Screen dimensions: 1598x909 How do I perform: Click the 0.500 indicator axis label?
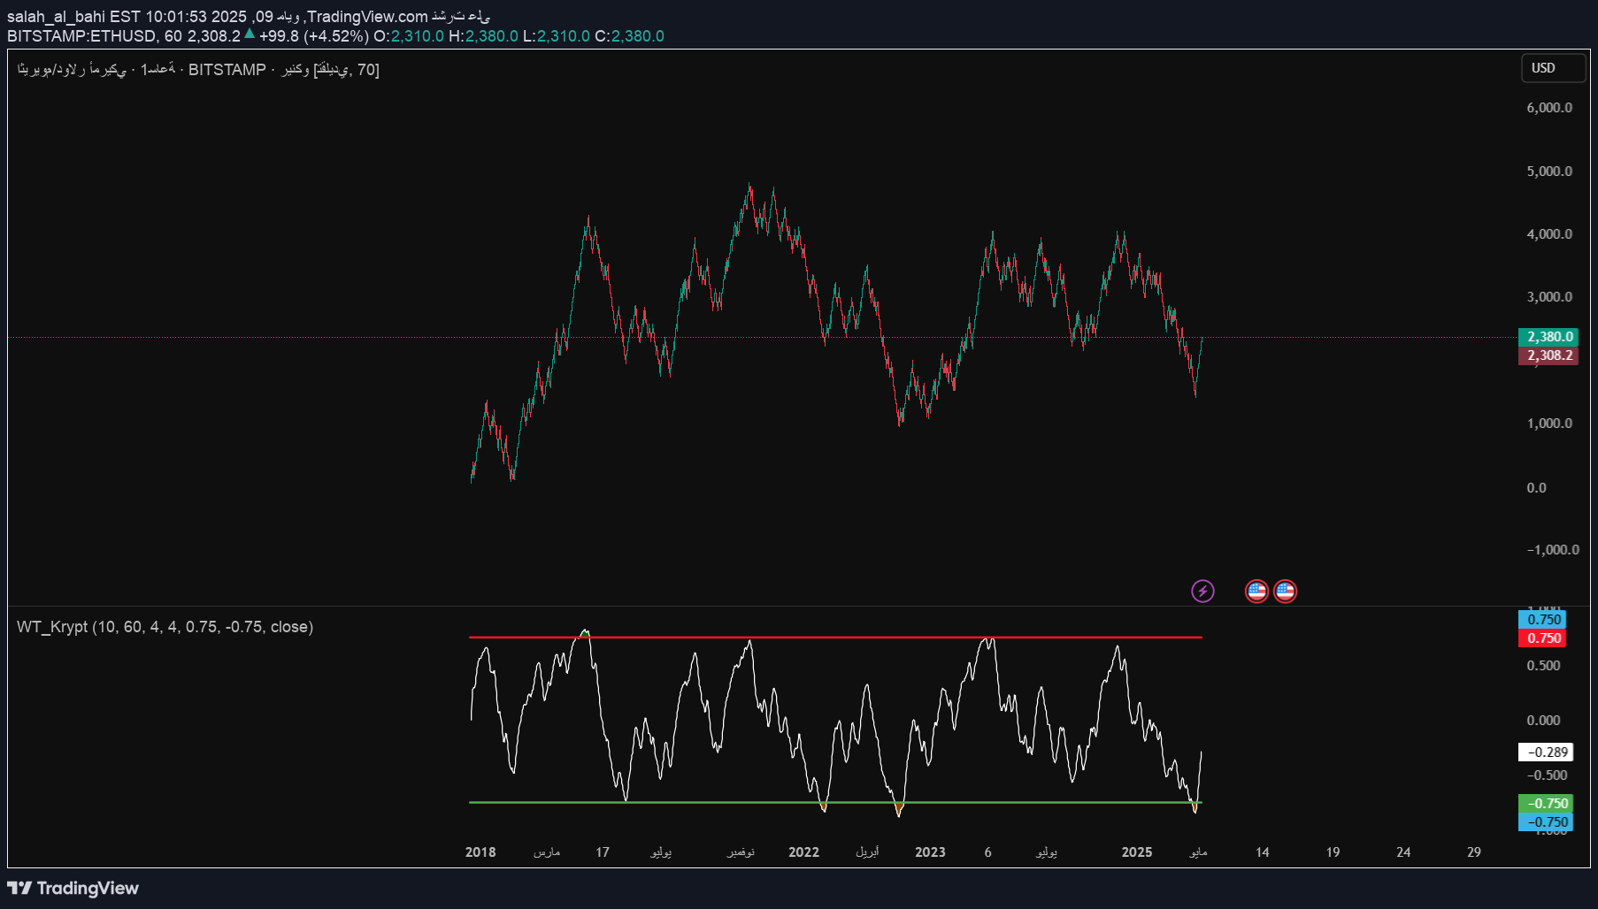click(x=1543, y=666)
